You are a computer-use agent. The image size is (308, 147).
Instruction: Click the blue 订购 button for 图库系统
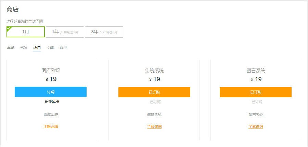(51, 92)
